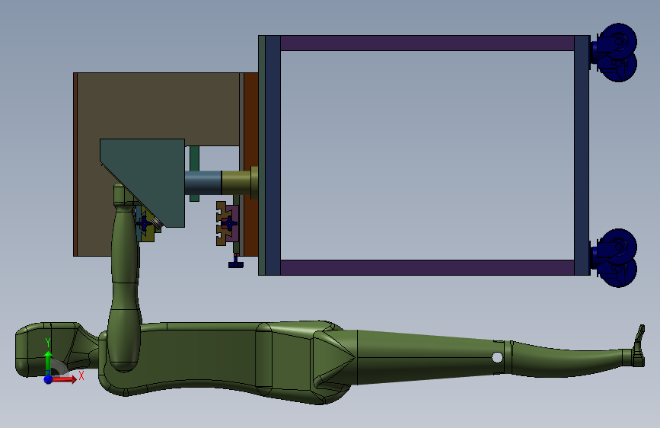The image size is (660, 428).
Task: Click the mannequin's head
Action: 44,350
